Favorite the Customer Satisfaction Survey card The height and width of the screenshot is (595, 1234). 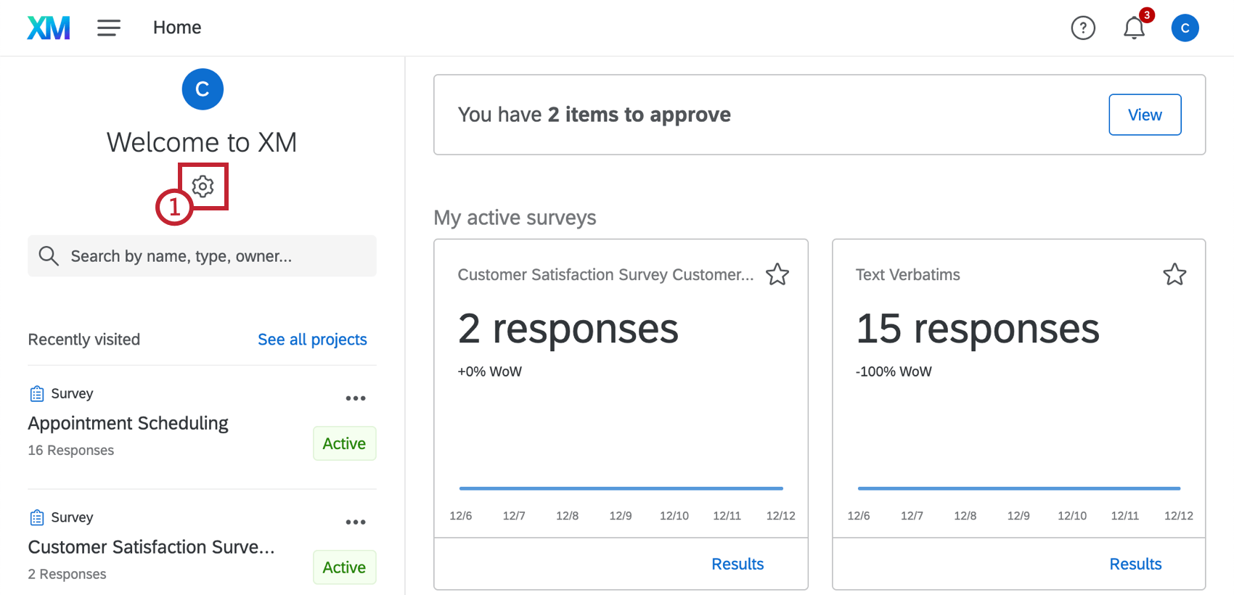point(777,274)
